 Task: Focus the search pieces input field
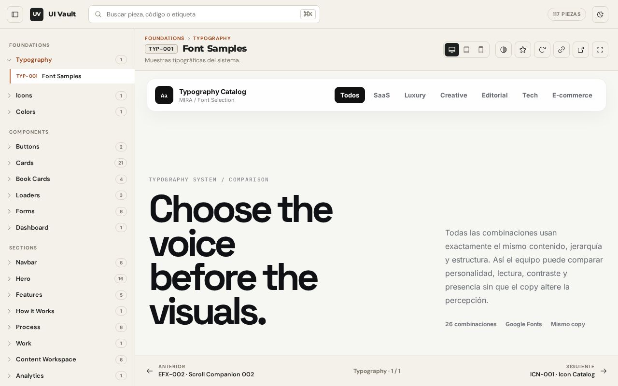(204, 14)
